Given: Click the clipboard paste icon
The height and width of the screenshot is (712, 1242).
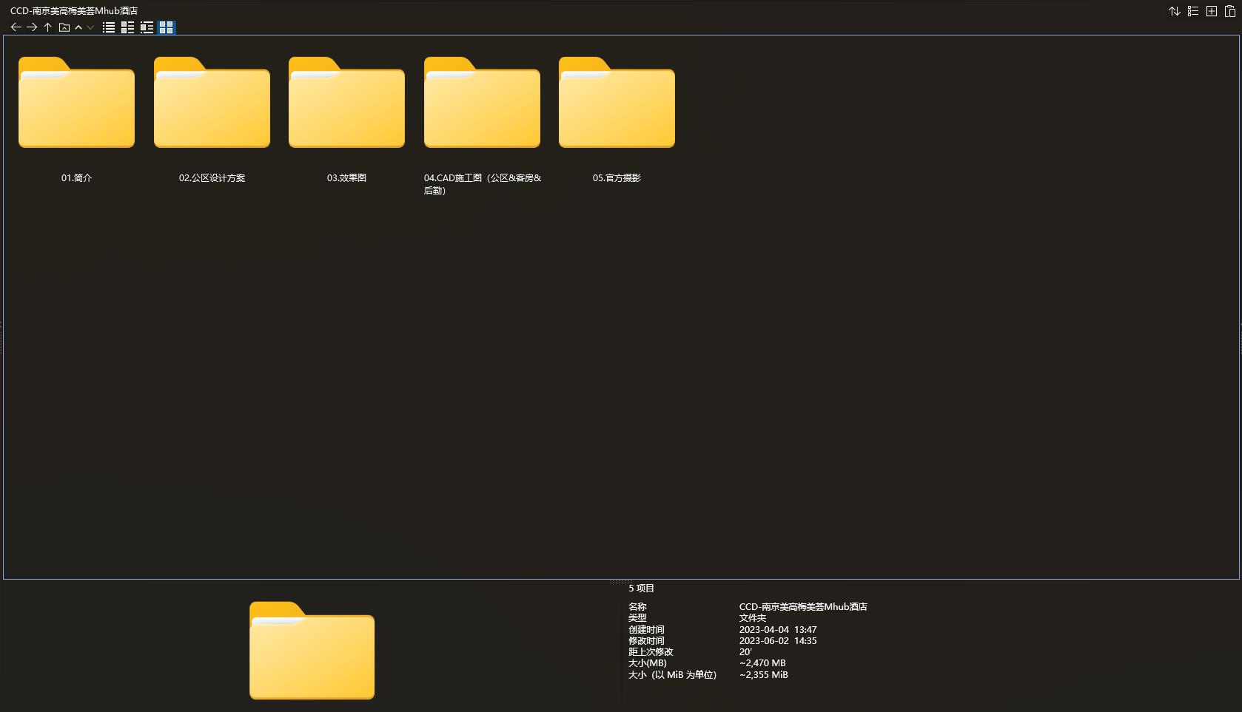Looking at the screenshot, I should 1230,11.
